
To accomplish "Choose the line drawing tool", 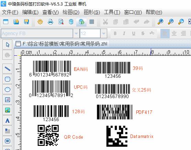I will tap(8, 69).
